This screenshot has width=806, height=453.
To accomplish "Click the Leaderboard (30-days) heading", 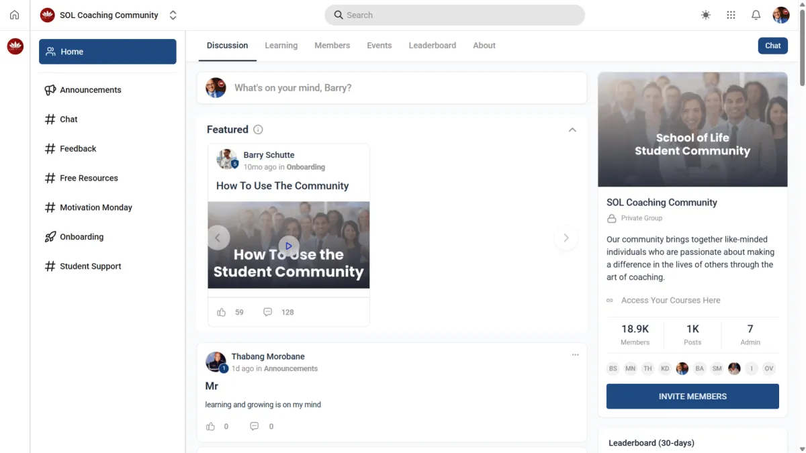I will (x=652, y=443).
